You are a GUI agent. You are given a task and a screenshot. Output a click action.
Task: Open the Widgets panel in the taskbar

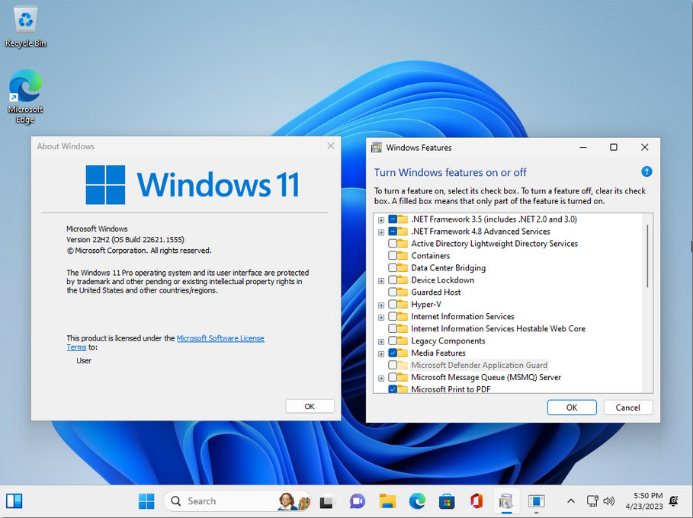click(x=14, y=501)
